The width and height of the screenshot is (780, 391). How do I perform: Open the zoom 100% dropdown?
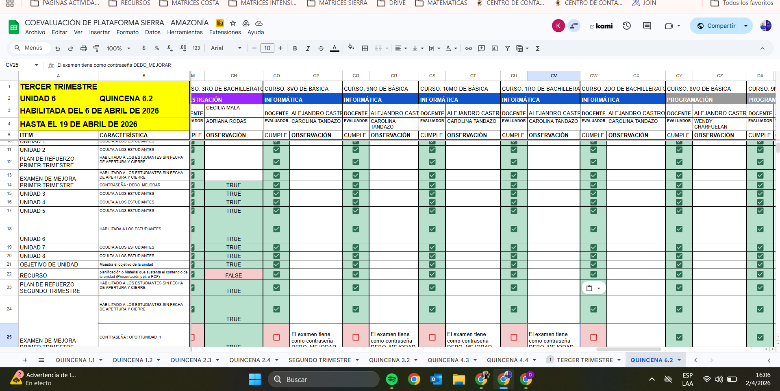(118, 48)
